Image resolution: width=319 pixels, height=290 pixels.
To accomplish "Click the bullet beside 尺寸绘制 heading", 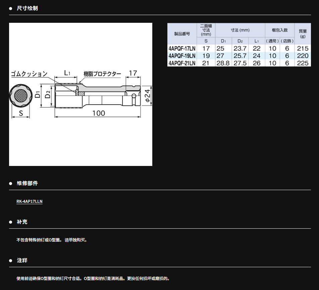I will [10, 8].
